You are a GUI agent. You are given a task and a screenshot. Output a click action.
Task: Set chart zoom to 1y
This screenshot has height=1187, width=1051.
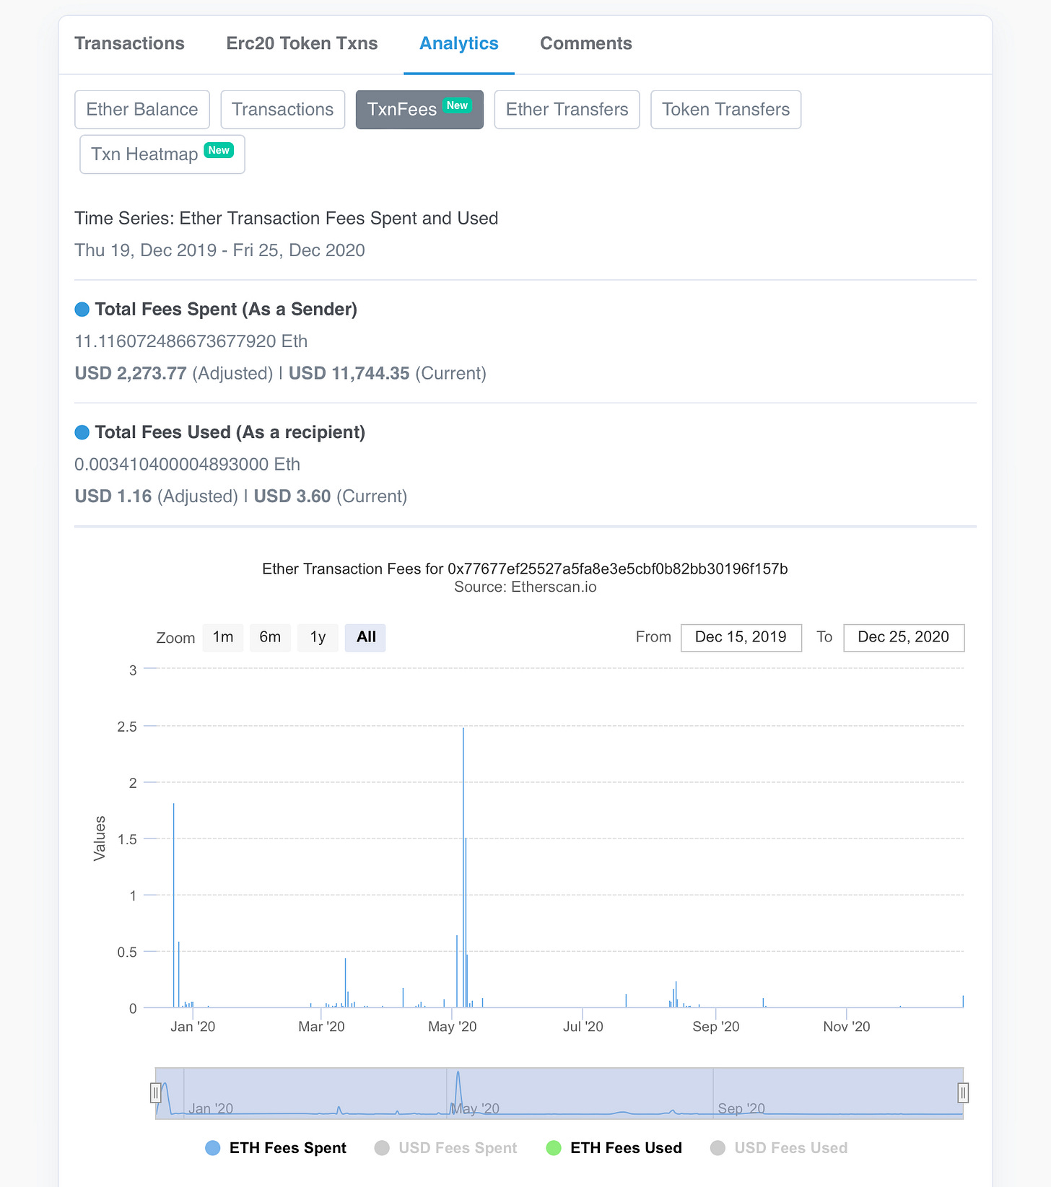tap(318, 637)
